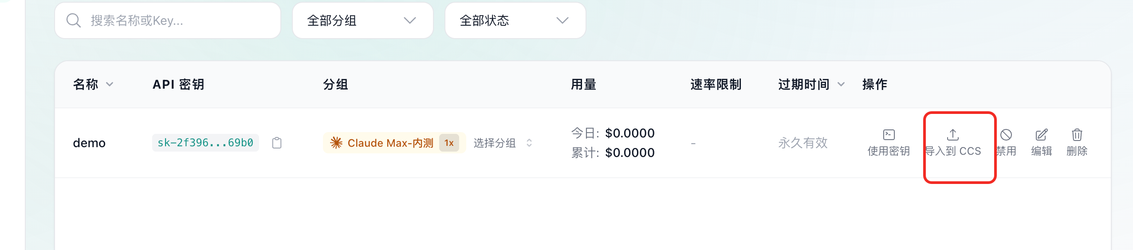Click the 1x rate multiplier badge

449,143
